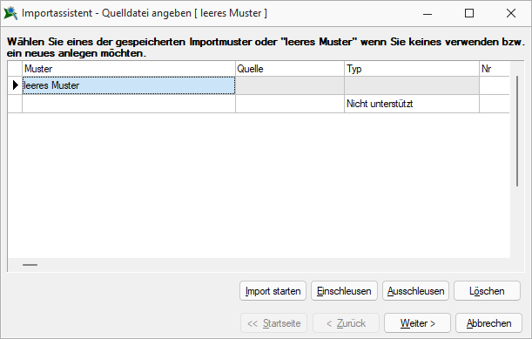Click the Ausschleusen button
Image resolution: width=532 pixels, height=339 pixels.
tap(415, 291)
